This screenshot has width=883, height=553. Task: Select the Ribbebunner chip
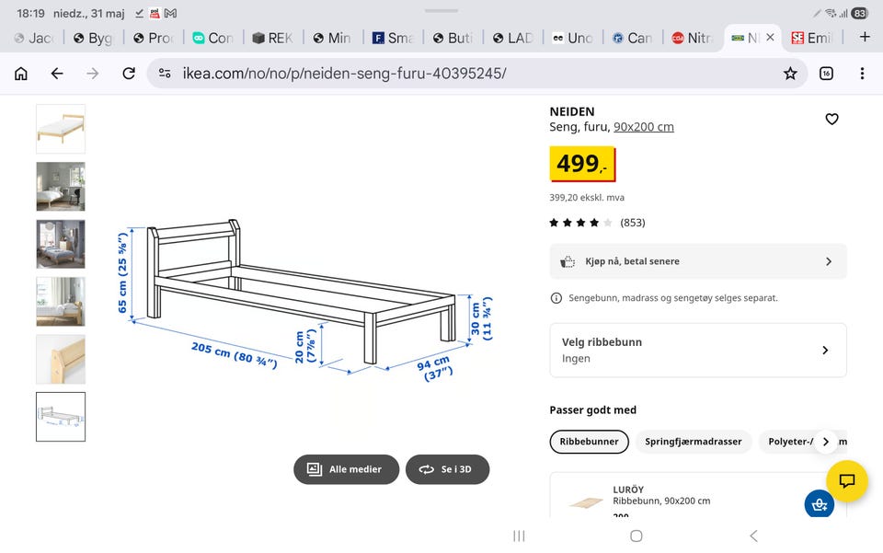tap(589, 442)
